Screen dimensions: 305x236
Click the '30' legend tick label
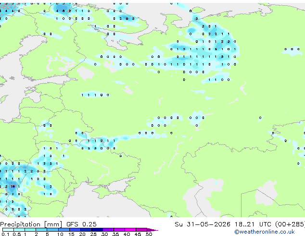coord(104,234)
